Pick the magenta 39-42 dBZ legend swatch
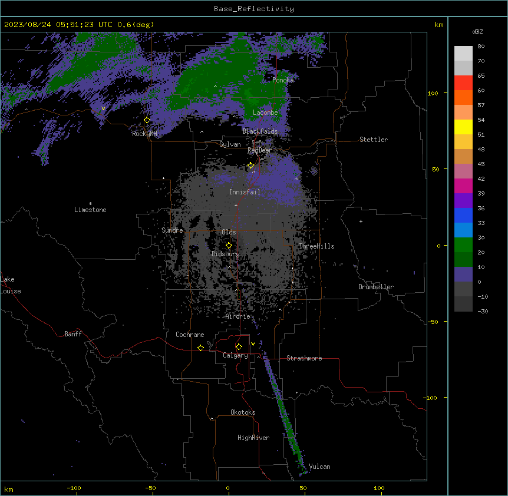Viewport: 508px width, 496px height. [463, 186]
